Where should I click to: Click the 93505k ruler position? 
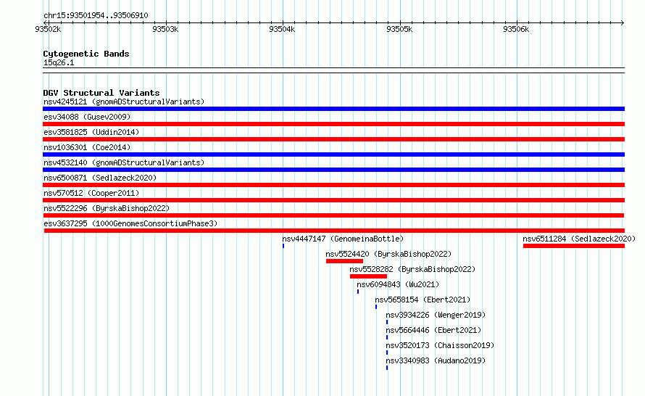[399, 29]
